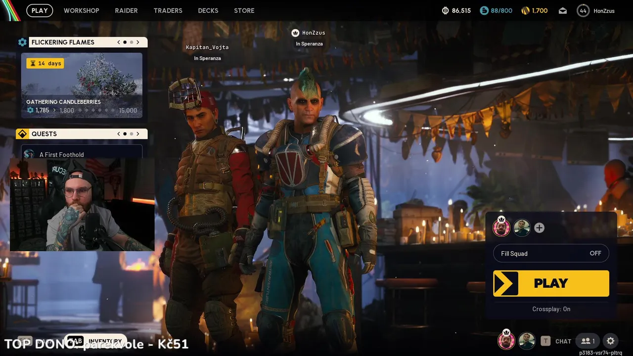Screen dimensions: 633x356
Task: Open settings gear in bottom right
Action: [610, 341]
